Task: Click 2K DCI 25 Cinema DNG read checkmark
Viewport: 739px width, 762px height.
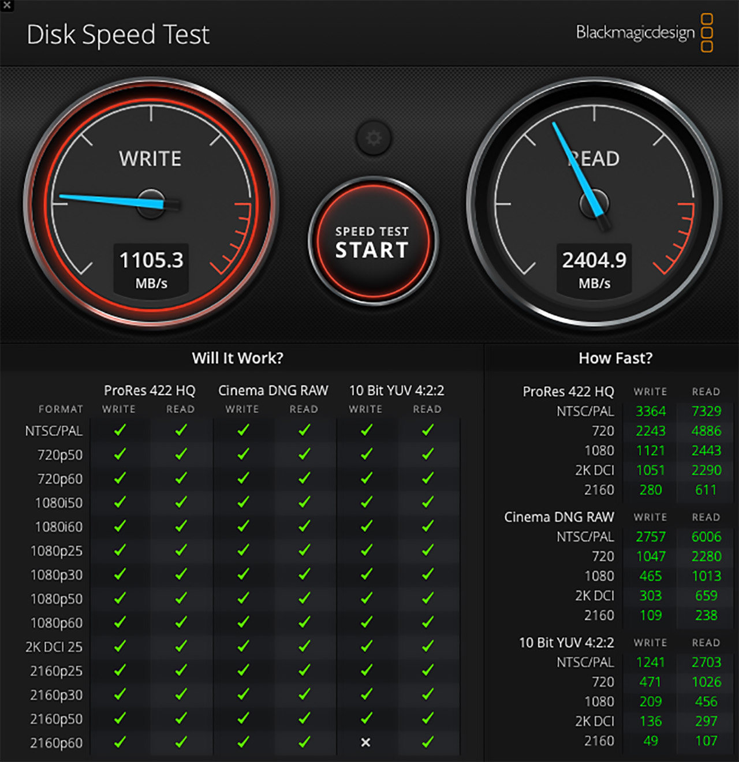Action: tap(304, 647)
